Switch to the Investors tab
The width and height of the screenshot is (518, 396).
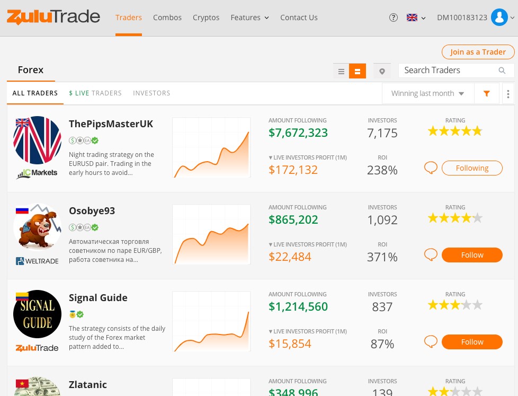pos(151,93)
